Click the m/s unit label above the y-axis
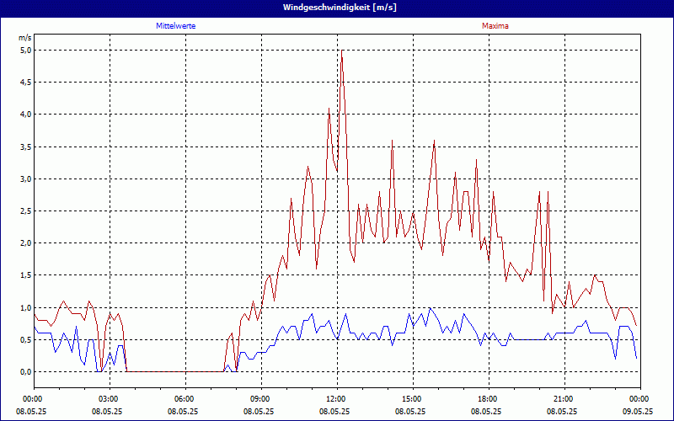This screenshot has width=674, height=421. click(24, 38)
